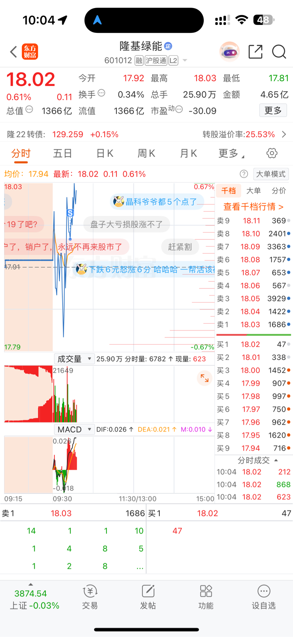Tap the 盘子大亏损股涨不了 comment bubble
The image size is (293, 637).
pyautogui.click(x=126, y=224)
